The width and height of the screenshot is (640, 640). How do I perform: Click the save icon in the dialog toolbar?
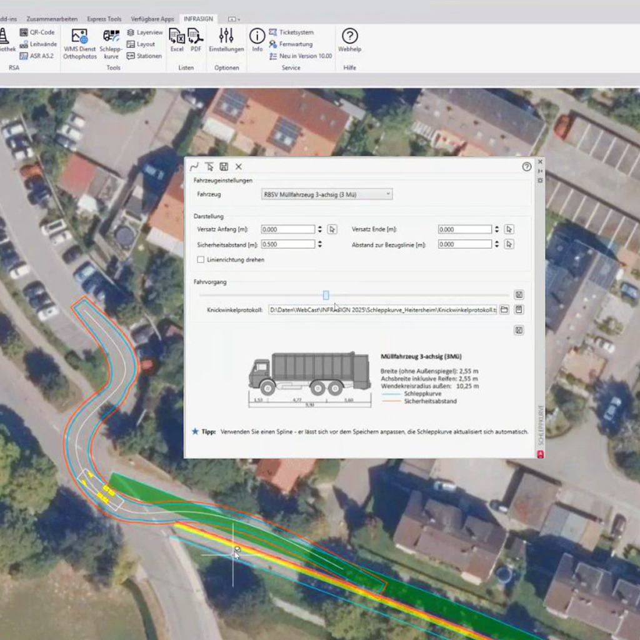(x=224, y=167)
